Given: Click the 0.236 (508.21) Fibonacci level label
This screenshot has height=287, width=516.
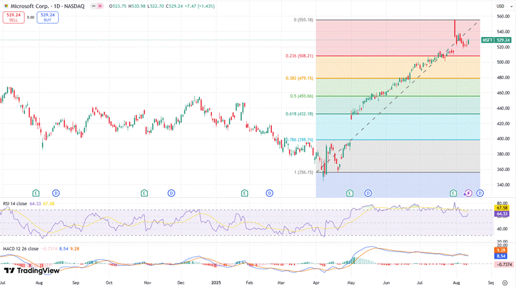Looking at the screenshot, I should [298, 56].
